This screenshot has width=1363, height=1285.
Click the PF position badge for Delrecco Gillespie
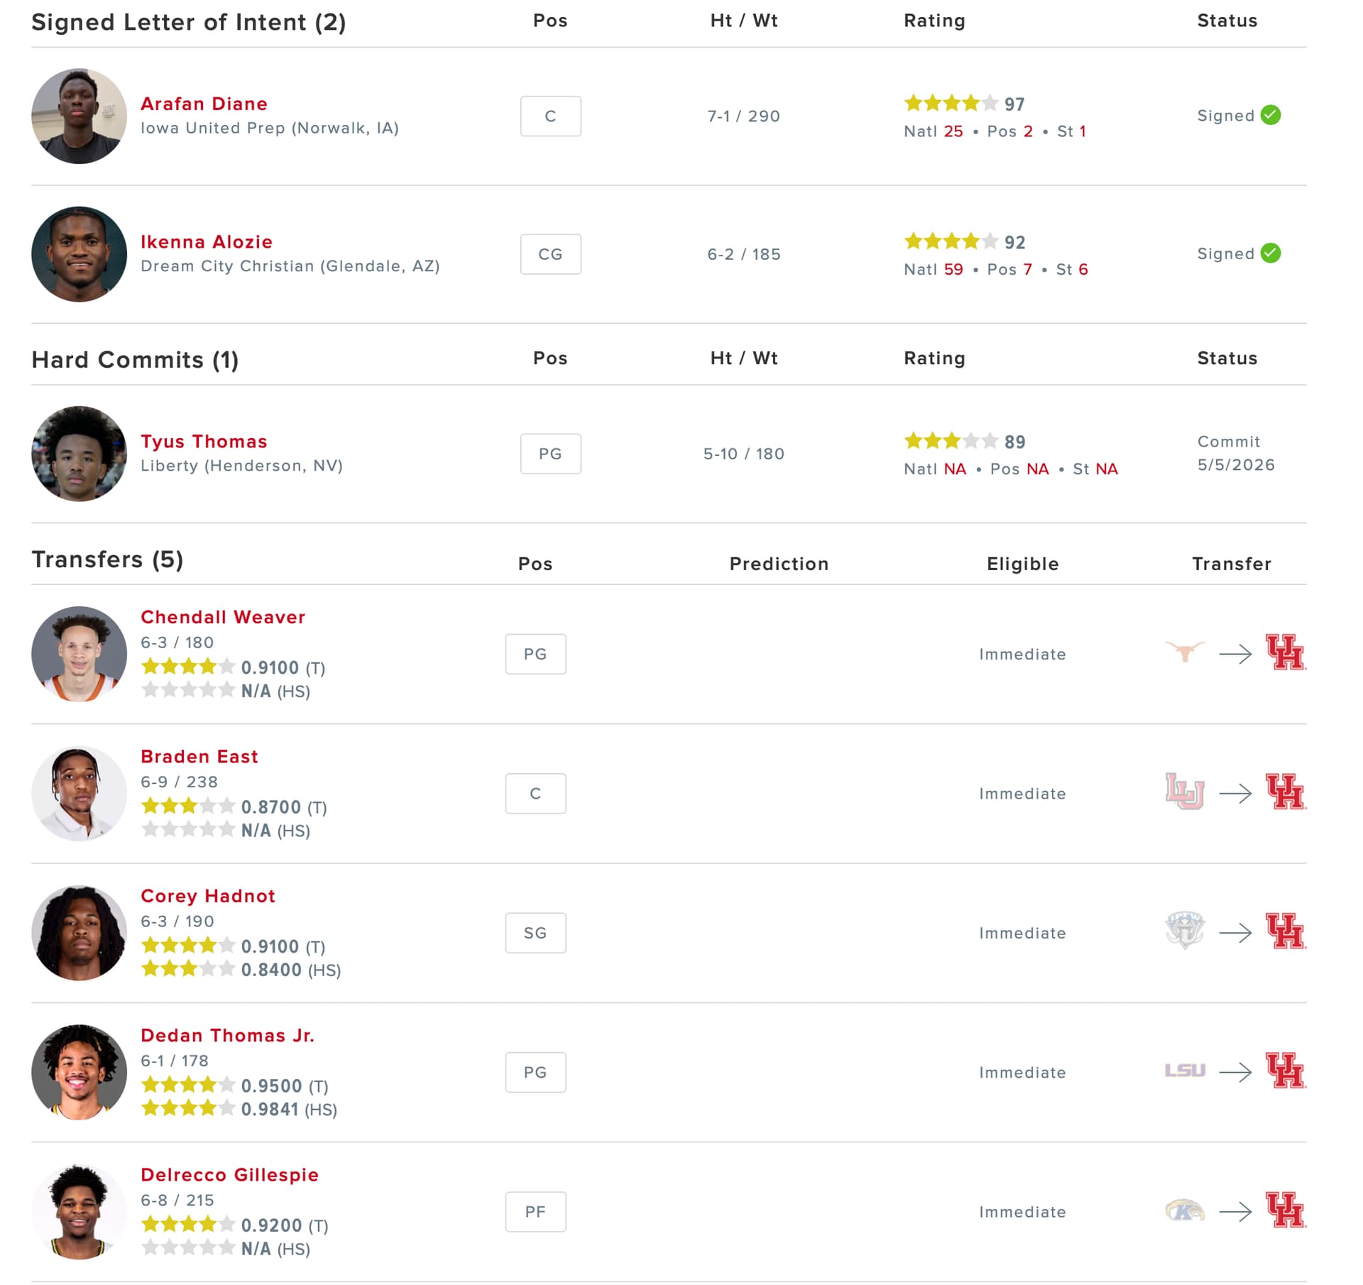tap(535, 1212)
